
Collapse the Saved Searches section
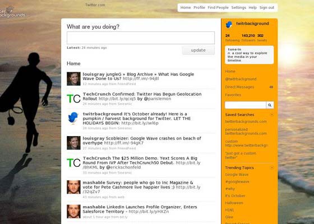tap(272, 115)
